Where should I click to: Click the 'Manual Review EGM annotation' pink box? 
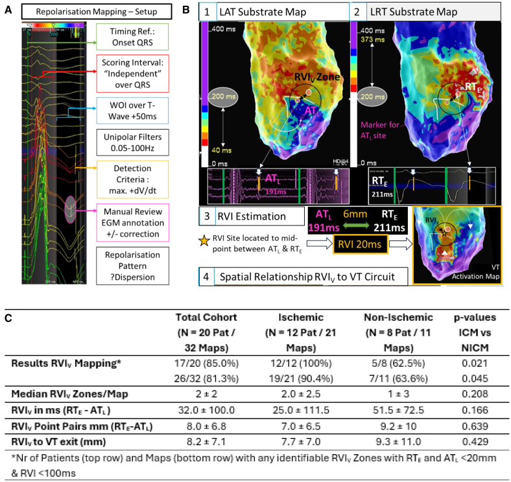pyautogui.click(x=133, y=223)
